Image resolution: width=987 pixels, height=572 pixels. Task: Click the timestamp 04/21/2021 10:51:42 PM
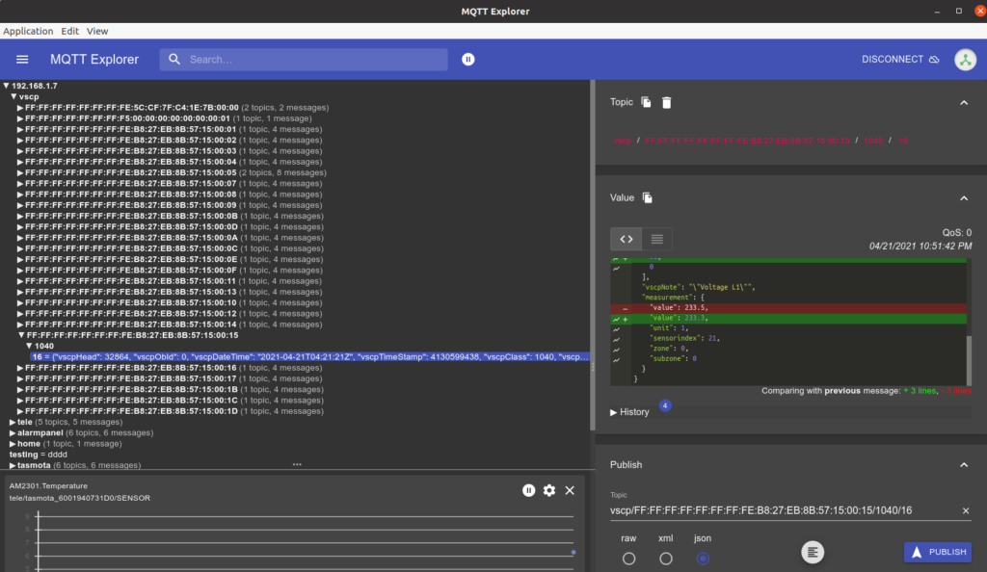(920, 247)
